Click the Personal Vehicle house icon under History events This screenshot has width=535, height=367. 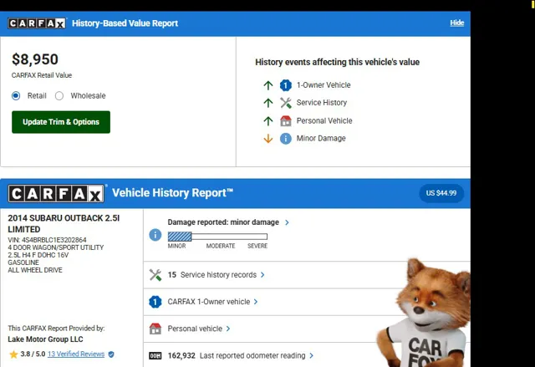(x=286, y=120)
